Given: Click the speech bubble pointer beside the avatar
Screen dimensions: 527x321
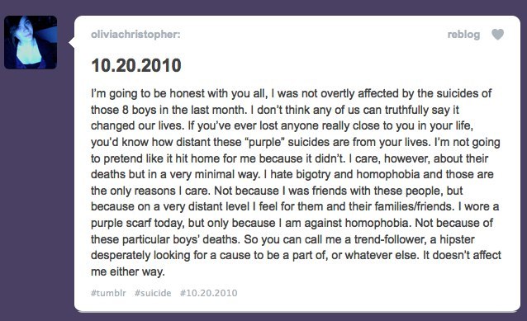Looking at the screenshot, I should point(72,43).
